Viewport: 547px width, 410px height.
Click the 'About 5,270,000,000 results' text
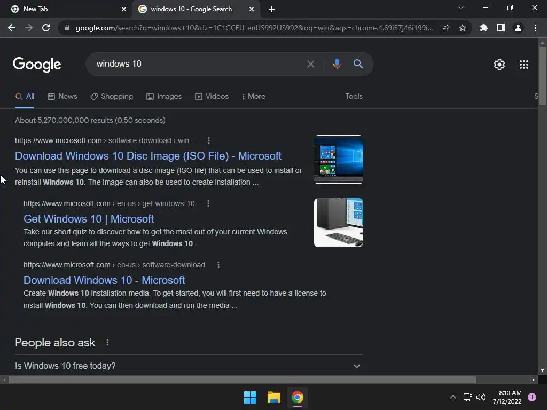pos(90,120)
